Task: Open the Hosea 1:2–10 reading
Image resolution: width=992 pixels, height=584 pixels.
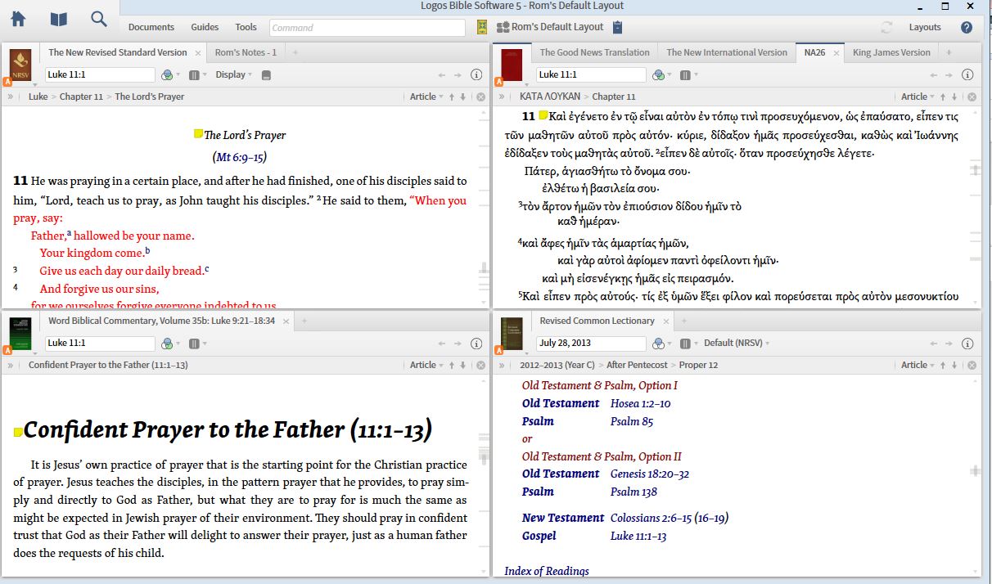Action: (641, 403)
